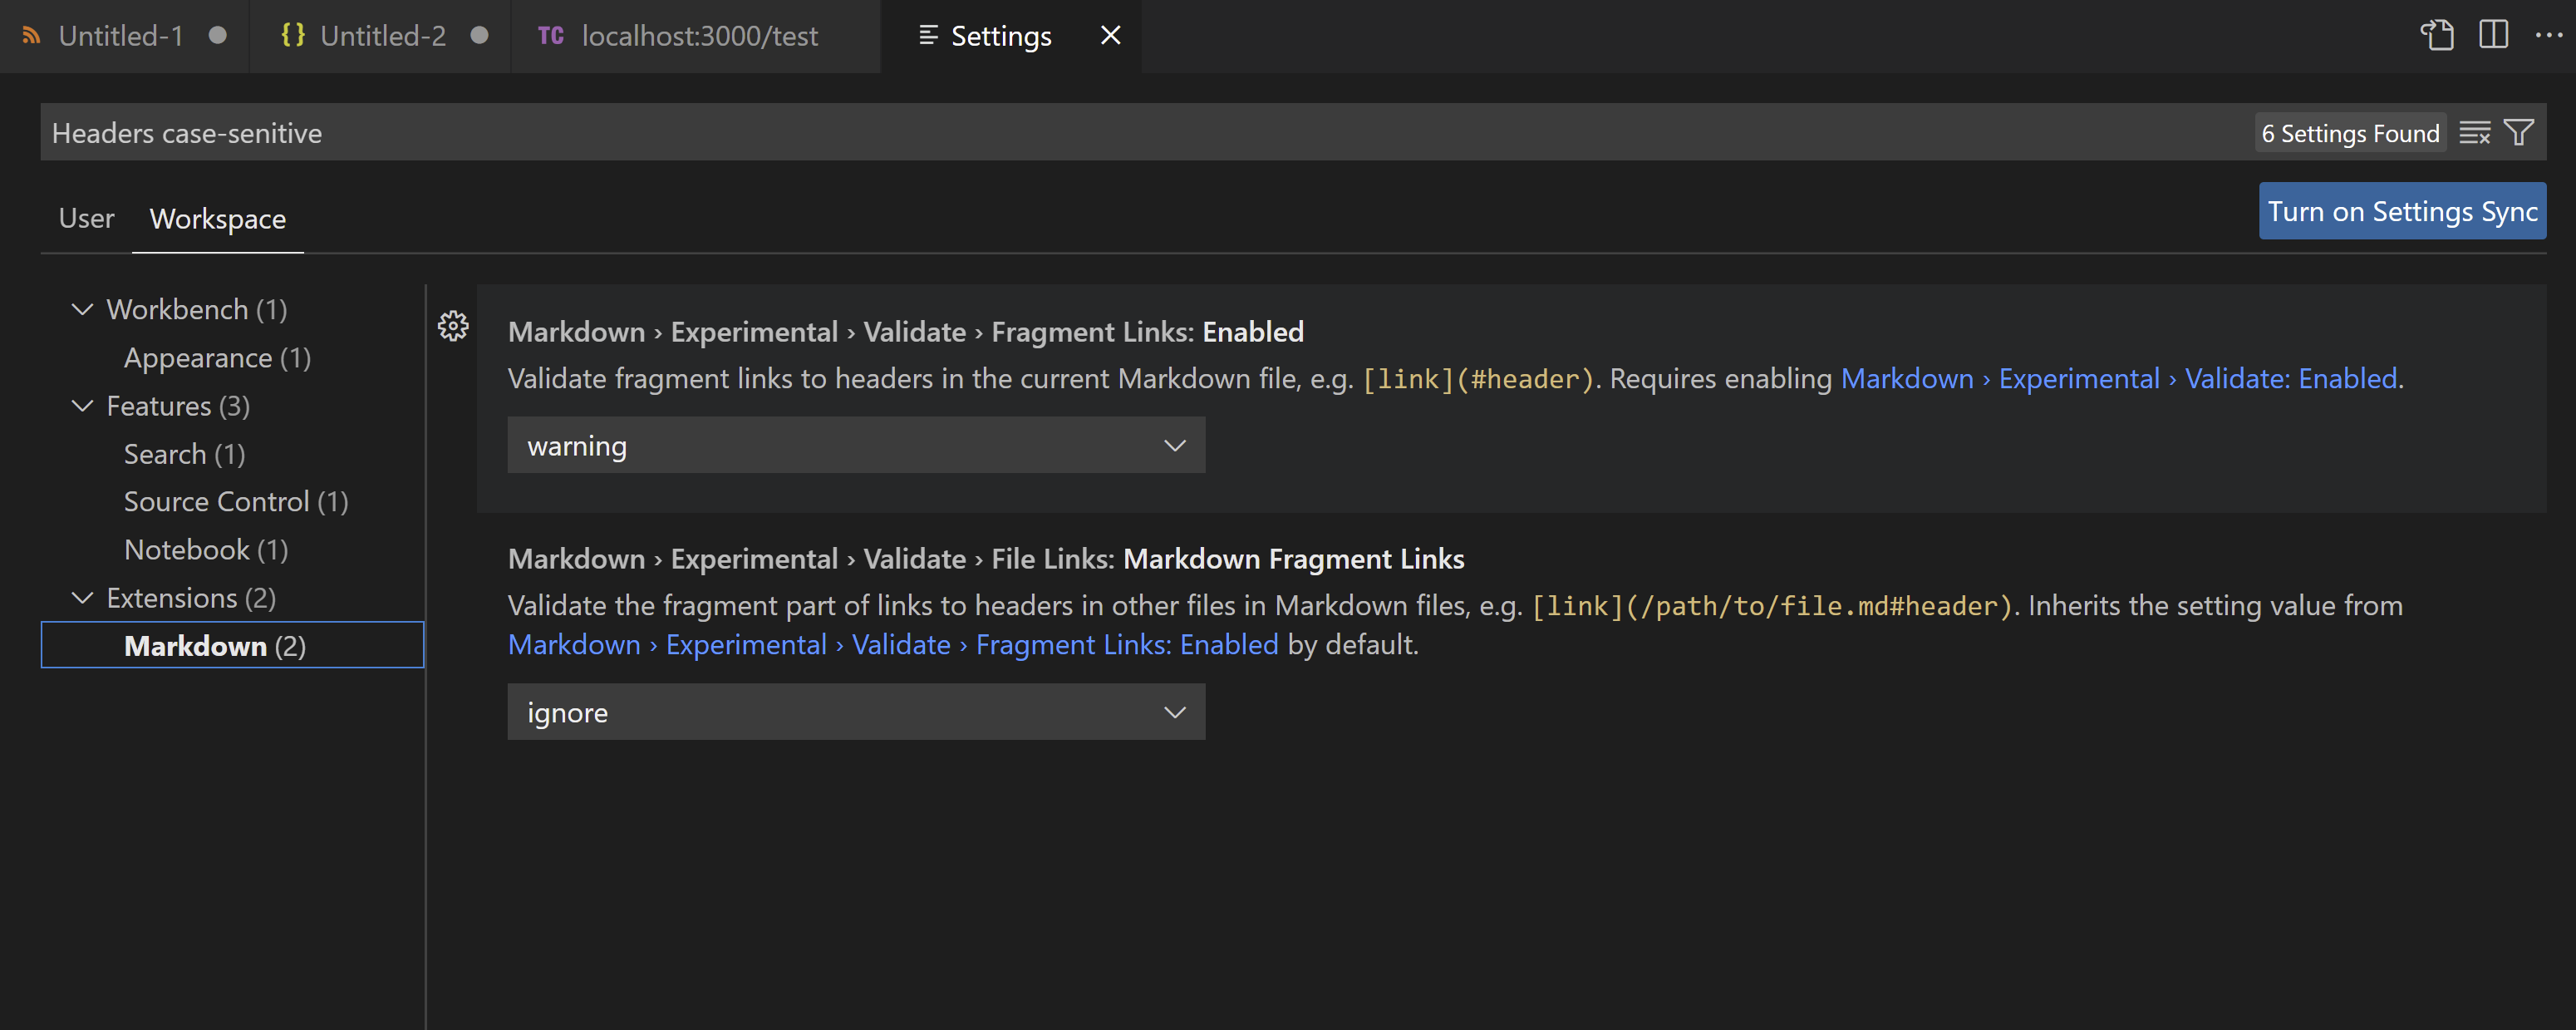Viewport: 2576px width, 1030px height.
Task: Switch to the localhost:3000/test tab
Action: pos(698,36)
